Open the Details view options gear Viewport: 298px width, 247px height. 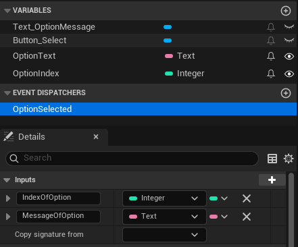[289, 159]
